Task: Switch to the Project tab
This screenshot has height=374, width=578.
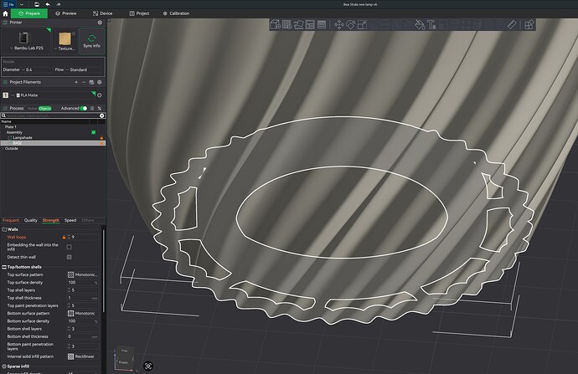Action: [139, 13]
